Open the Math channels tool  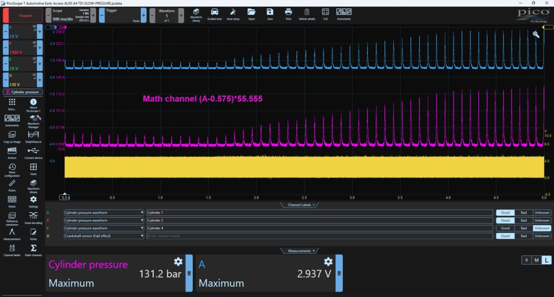pyautogui.click(x=33, y=250)
